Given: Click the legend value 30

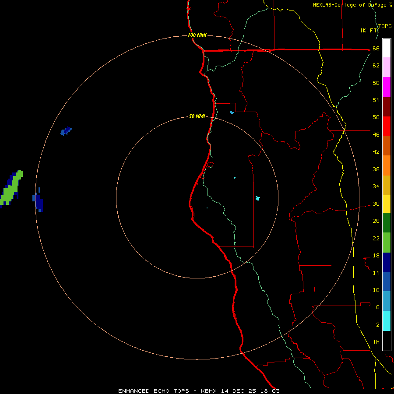Looking at the screenshot, I should [376, 204].
